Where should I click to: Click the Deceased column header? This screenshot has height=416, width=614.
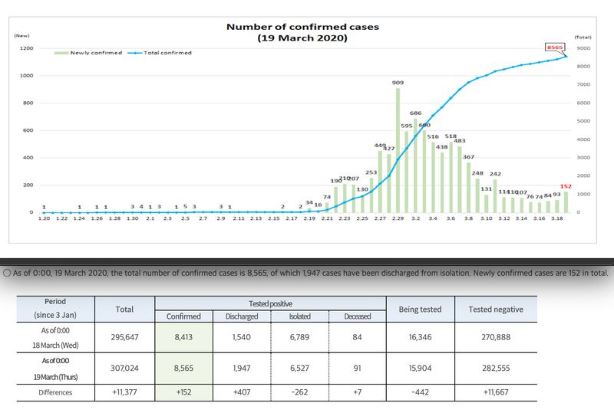(357, 316)
